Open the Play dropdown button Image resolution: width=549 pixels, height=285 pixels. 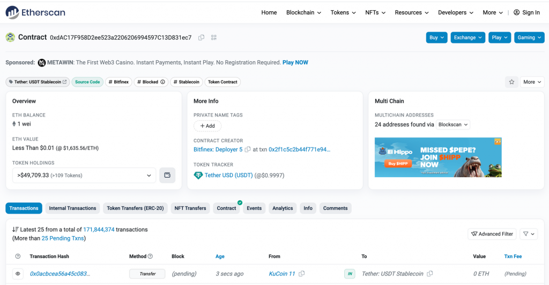point(500,38)
